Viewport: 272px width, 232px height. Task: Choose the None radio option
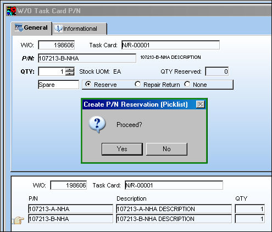pyautogui.click(x=187, y=84)
